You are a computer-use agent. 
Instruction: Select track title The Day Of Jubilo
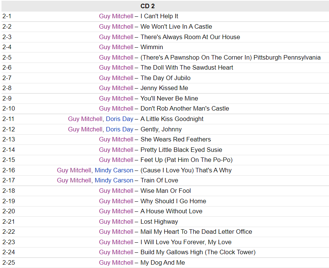pyautogui.click(x=165, y=78)
